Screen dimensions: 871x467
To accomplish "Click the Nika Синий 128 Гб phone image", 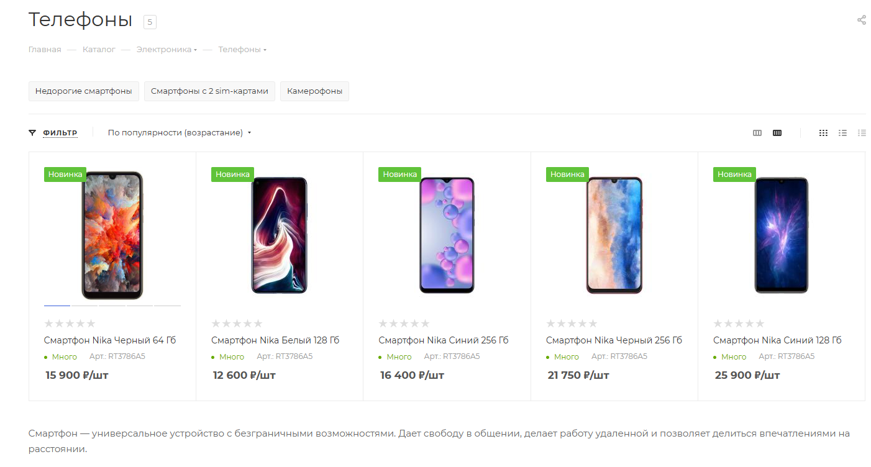I will [781, 235].
